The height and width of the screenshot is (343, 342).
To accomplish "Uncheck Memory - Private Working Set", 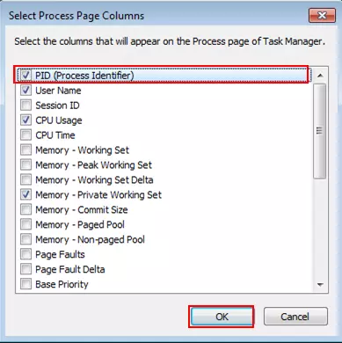I will (x=25, y=194).
